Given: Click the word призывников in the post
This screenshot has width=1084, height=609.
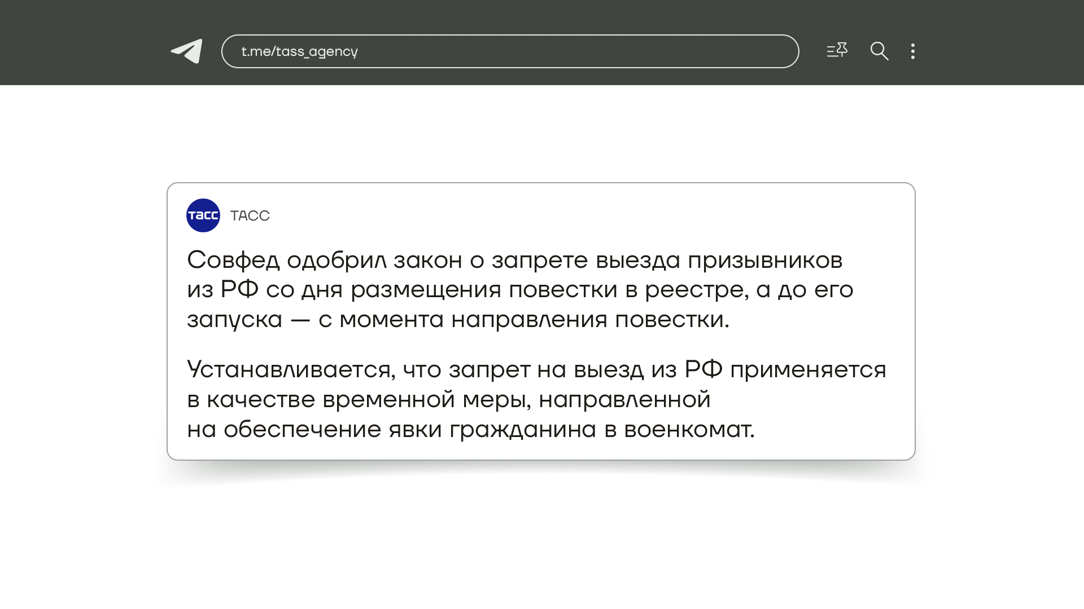Looking at the screenshot, I should (x=764, y=261).
